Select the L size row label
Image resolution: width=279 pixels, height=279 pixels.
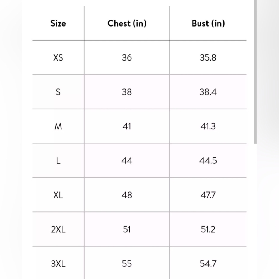[x=58, y=161]
